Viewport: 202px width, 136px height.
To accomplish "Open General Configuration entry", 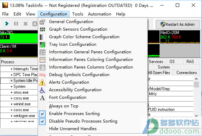I will point(71,22).
